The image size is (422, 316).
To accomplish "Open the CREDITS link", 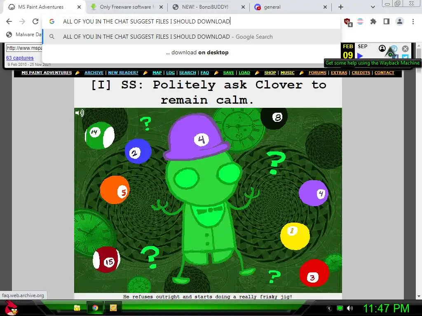I will (361, 72).
